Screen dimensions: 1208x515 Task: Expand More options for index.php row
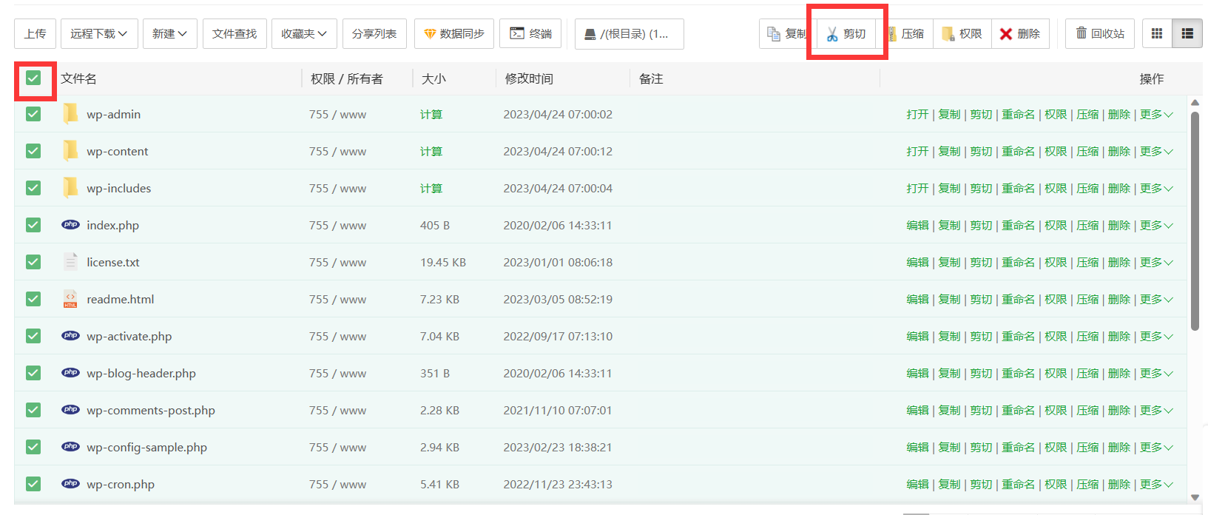(1155, 226)
